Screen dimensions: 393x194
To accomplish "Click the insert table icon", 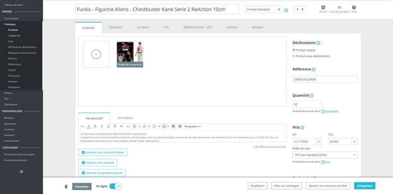I will (x=164, y=126).
